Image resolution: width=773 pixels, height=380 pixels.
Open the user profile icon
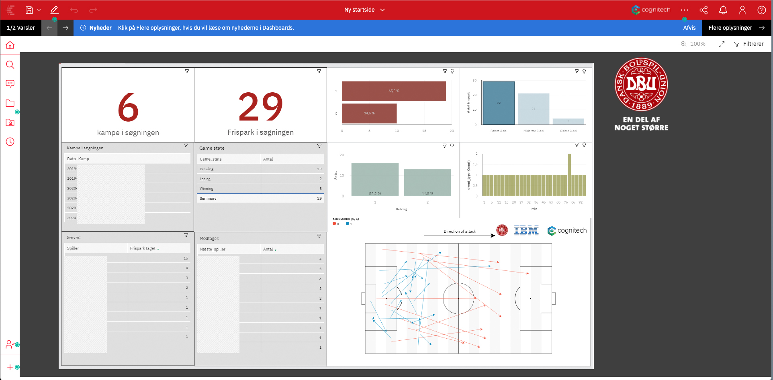click(742, 10)
